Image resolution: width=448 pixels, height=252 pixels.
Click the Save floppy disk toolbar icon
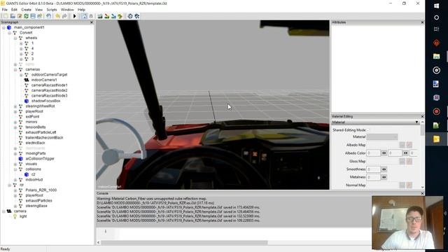tap(33, 16)
